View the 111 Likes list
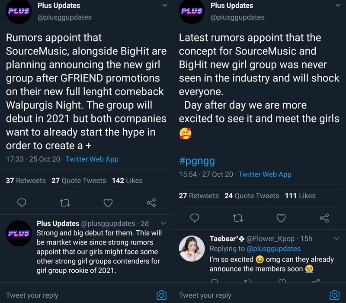Viewport: 346px width, 303px height. coord(300,196)
